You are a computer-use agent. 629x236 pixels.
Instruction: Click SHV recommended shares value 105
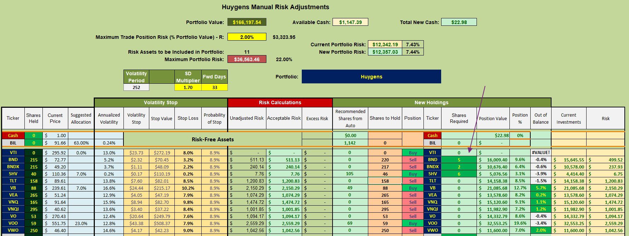pyautogui.click(x=350, y=174)
